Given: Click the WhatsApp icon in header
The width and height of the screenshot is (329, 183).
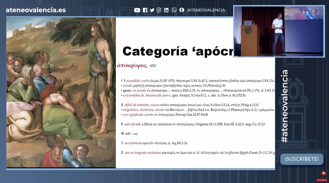Looking at the screenshot, I should click(174, 10).
